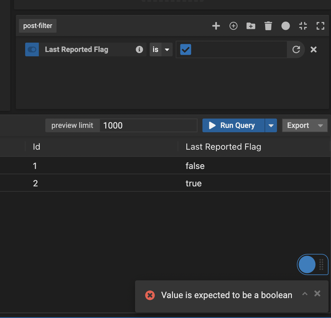Collapse the post-filter panel
The height and width of the screenshot is (318, 331).
coord(303,26)
